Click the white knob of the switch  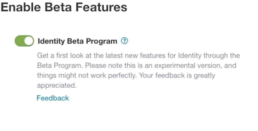(29, 41)
